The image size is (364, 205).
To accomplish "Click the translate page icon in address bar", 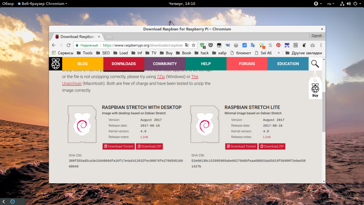I will [x=187, y=45].
